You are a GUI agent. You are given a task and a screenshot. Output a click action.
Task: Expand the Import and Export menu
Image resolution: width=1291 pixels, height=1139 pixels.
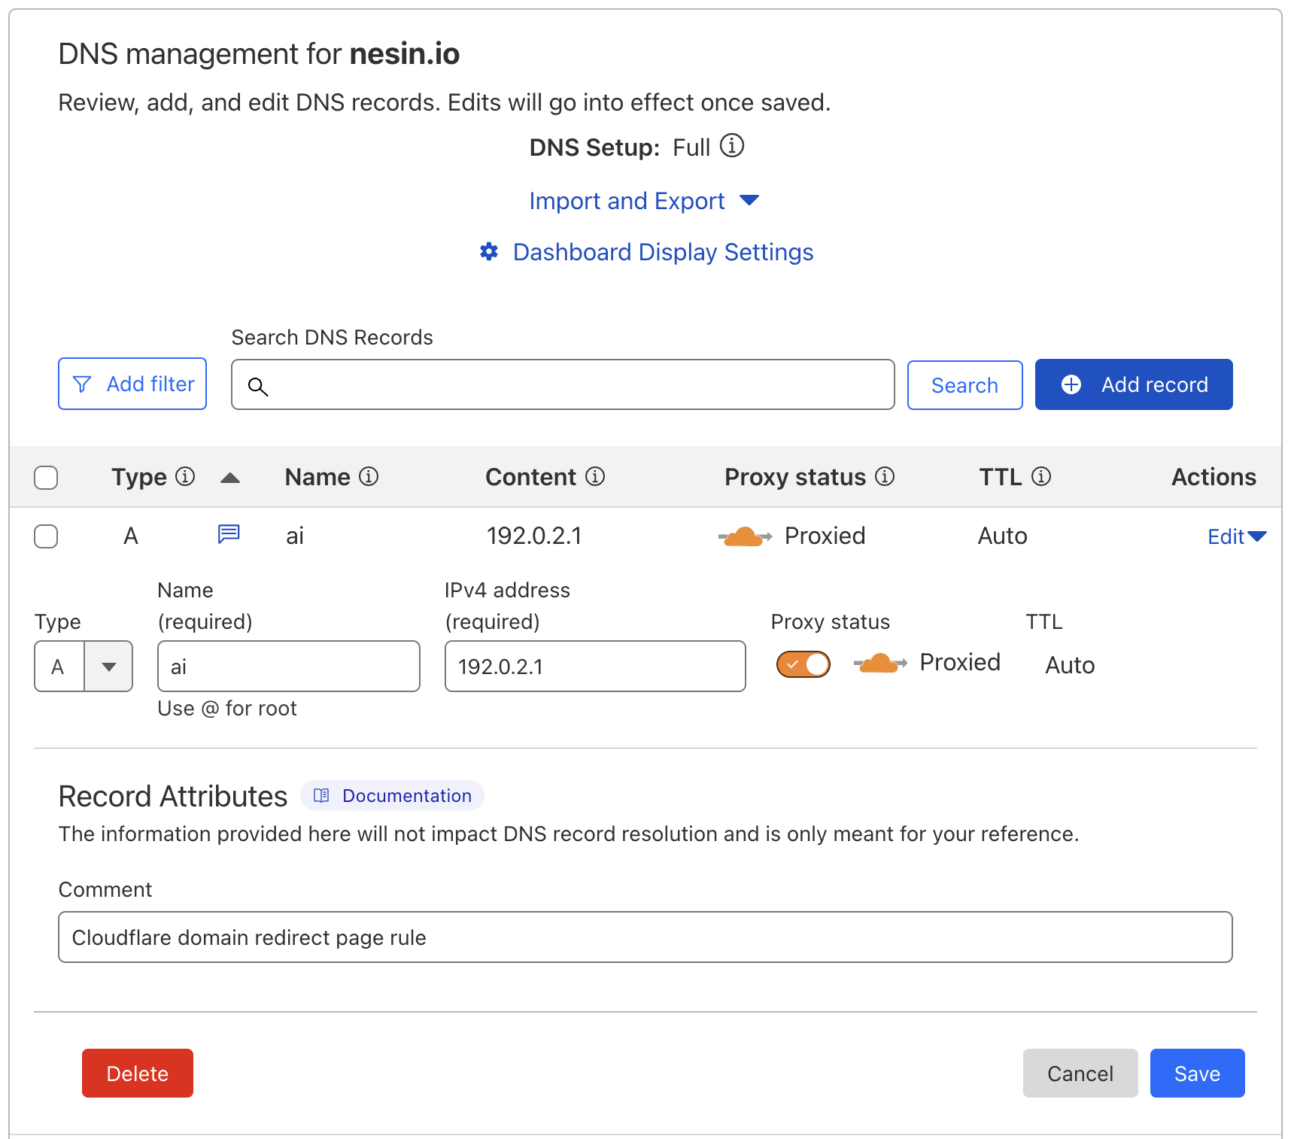(644, 201)
